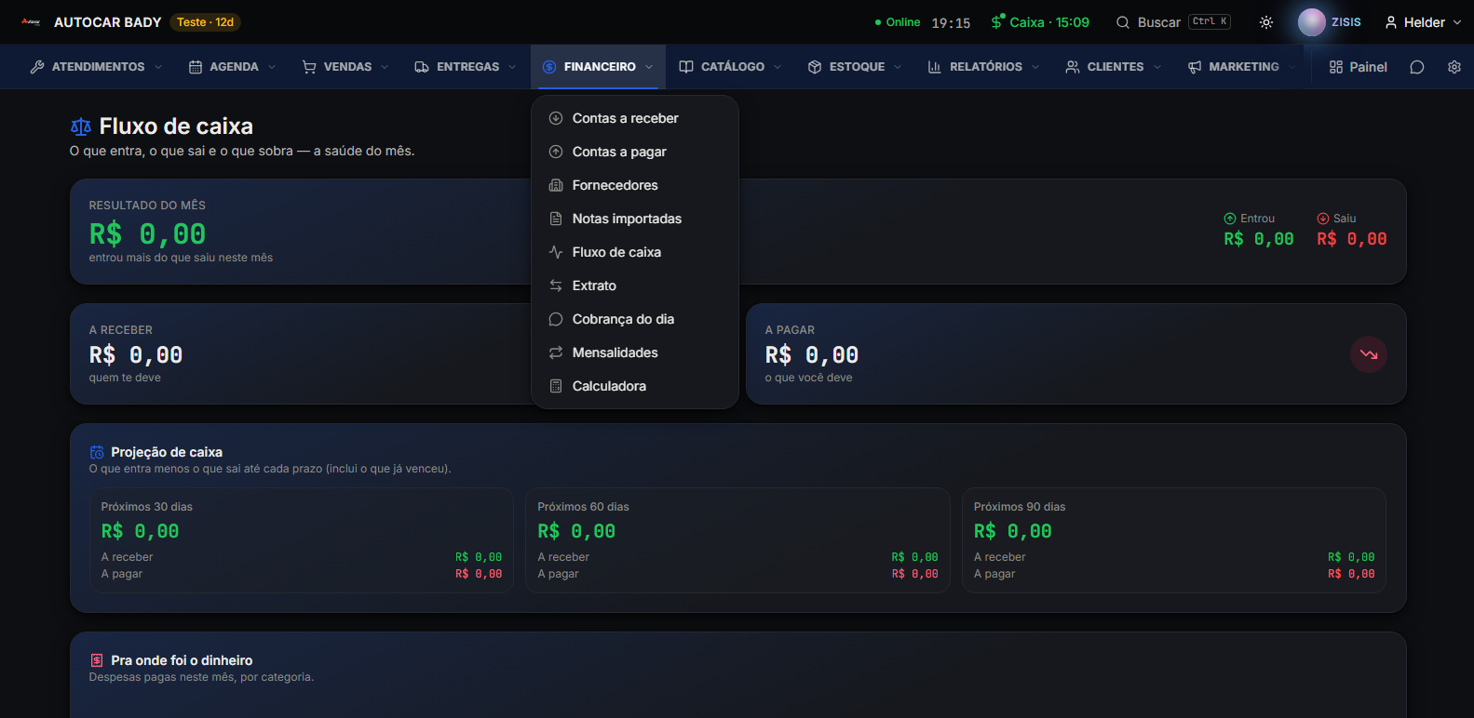Viewport: 1474px width, 718px height.
Task: Click the Próximos 30 dias card
Action: coord(302,540)
